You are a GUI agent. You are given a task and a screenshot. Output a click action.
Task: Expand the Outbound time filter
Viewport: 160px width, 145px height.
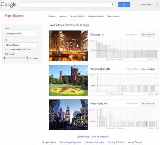pyautogui.click(x=96, y=16)
